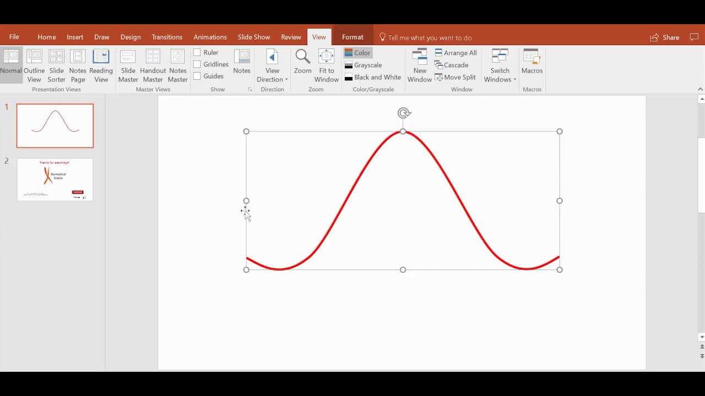Switch to the Insert tab
Image resolution: width=705 pixels, height=396 pixels.
[x=75, y=37]
